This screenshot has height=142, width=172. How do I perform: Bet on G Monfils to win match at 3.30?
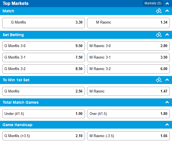(44, 23)
